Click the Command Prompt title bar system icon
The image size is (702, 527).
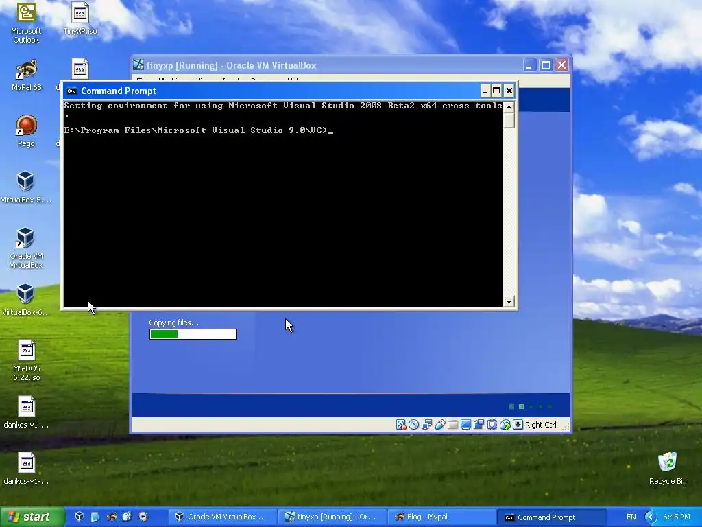[x=71, y=91]
